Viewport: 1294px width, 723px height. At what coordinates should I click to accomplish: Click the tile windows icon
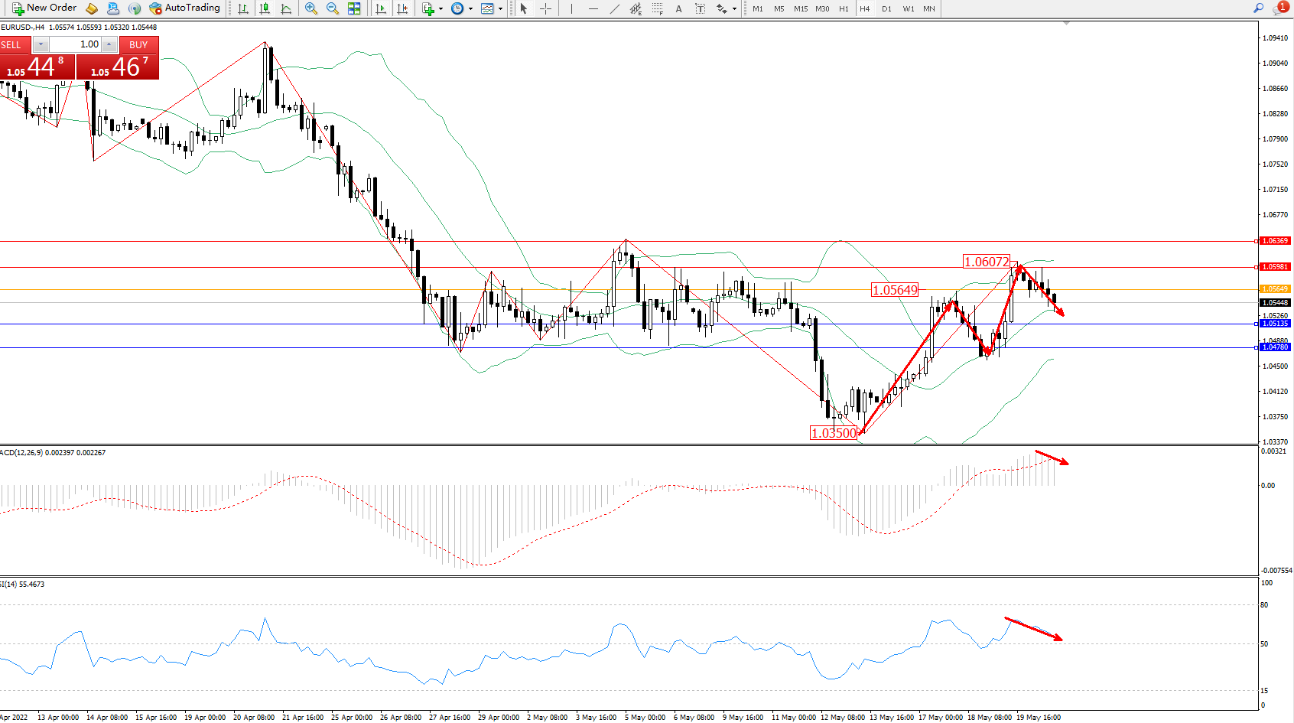354,8
